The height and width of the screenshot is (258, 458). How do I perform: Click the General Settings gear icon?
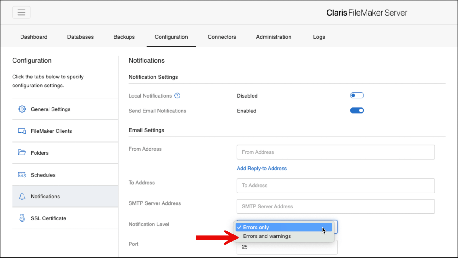(22, 109)
